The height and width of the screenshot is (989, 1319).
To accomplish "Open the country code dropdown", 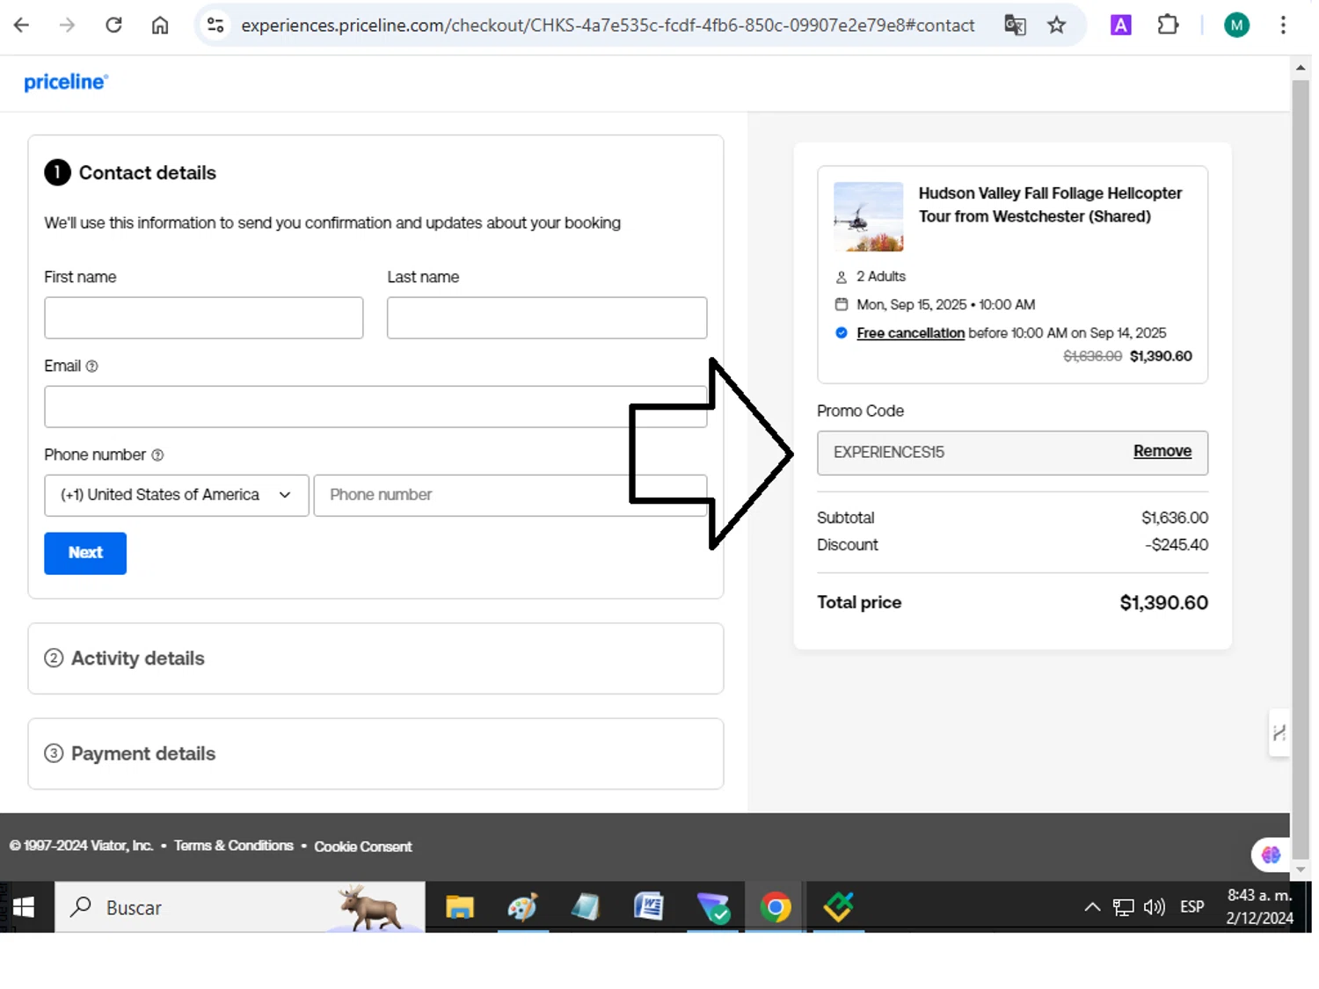I will 176,495.
